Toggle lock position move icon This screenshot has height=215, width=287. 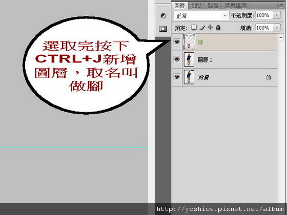click(210, 28)
